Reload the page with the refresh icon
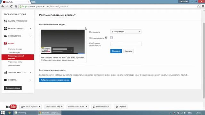205x115 pixels. tap(12, 6)
